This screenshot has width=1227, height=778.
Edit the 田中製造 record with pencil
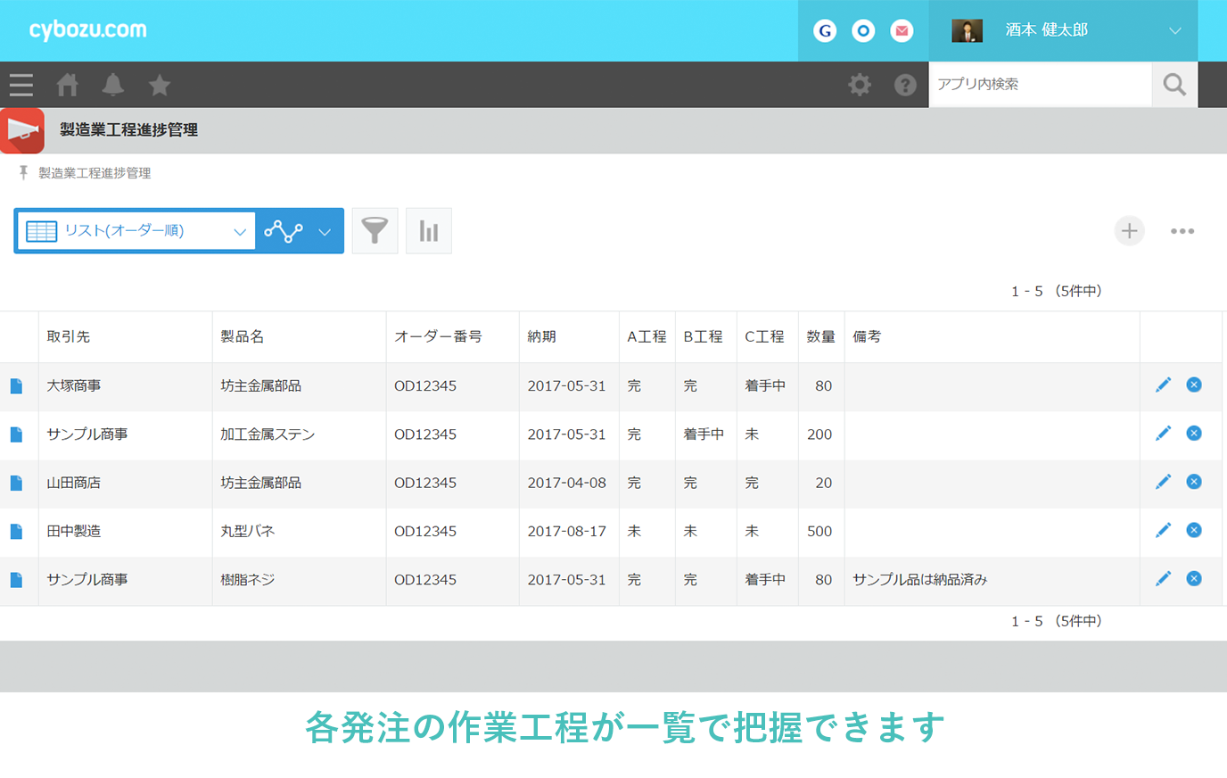pyautogui.click(x=1163, y=530)
